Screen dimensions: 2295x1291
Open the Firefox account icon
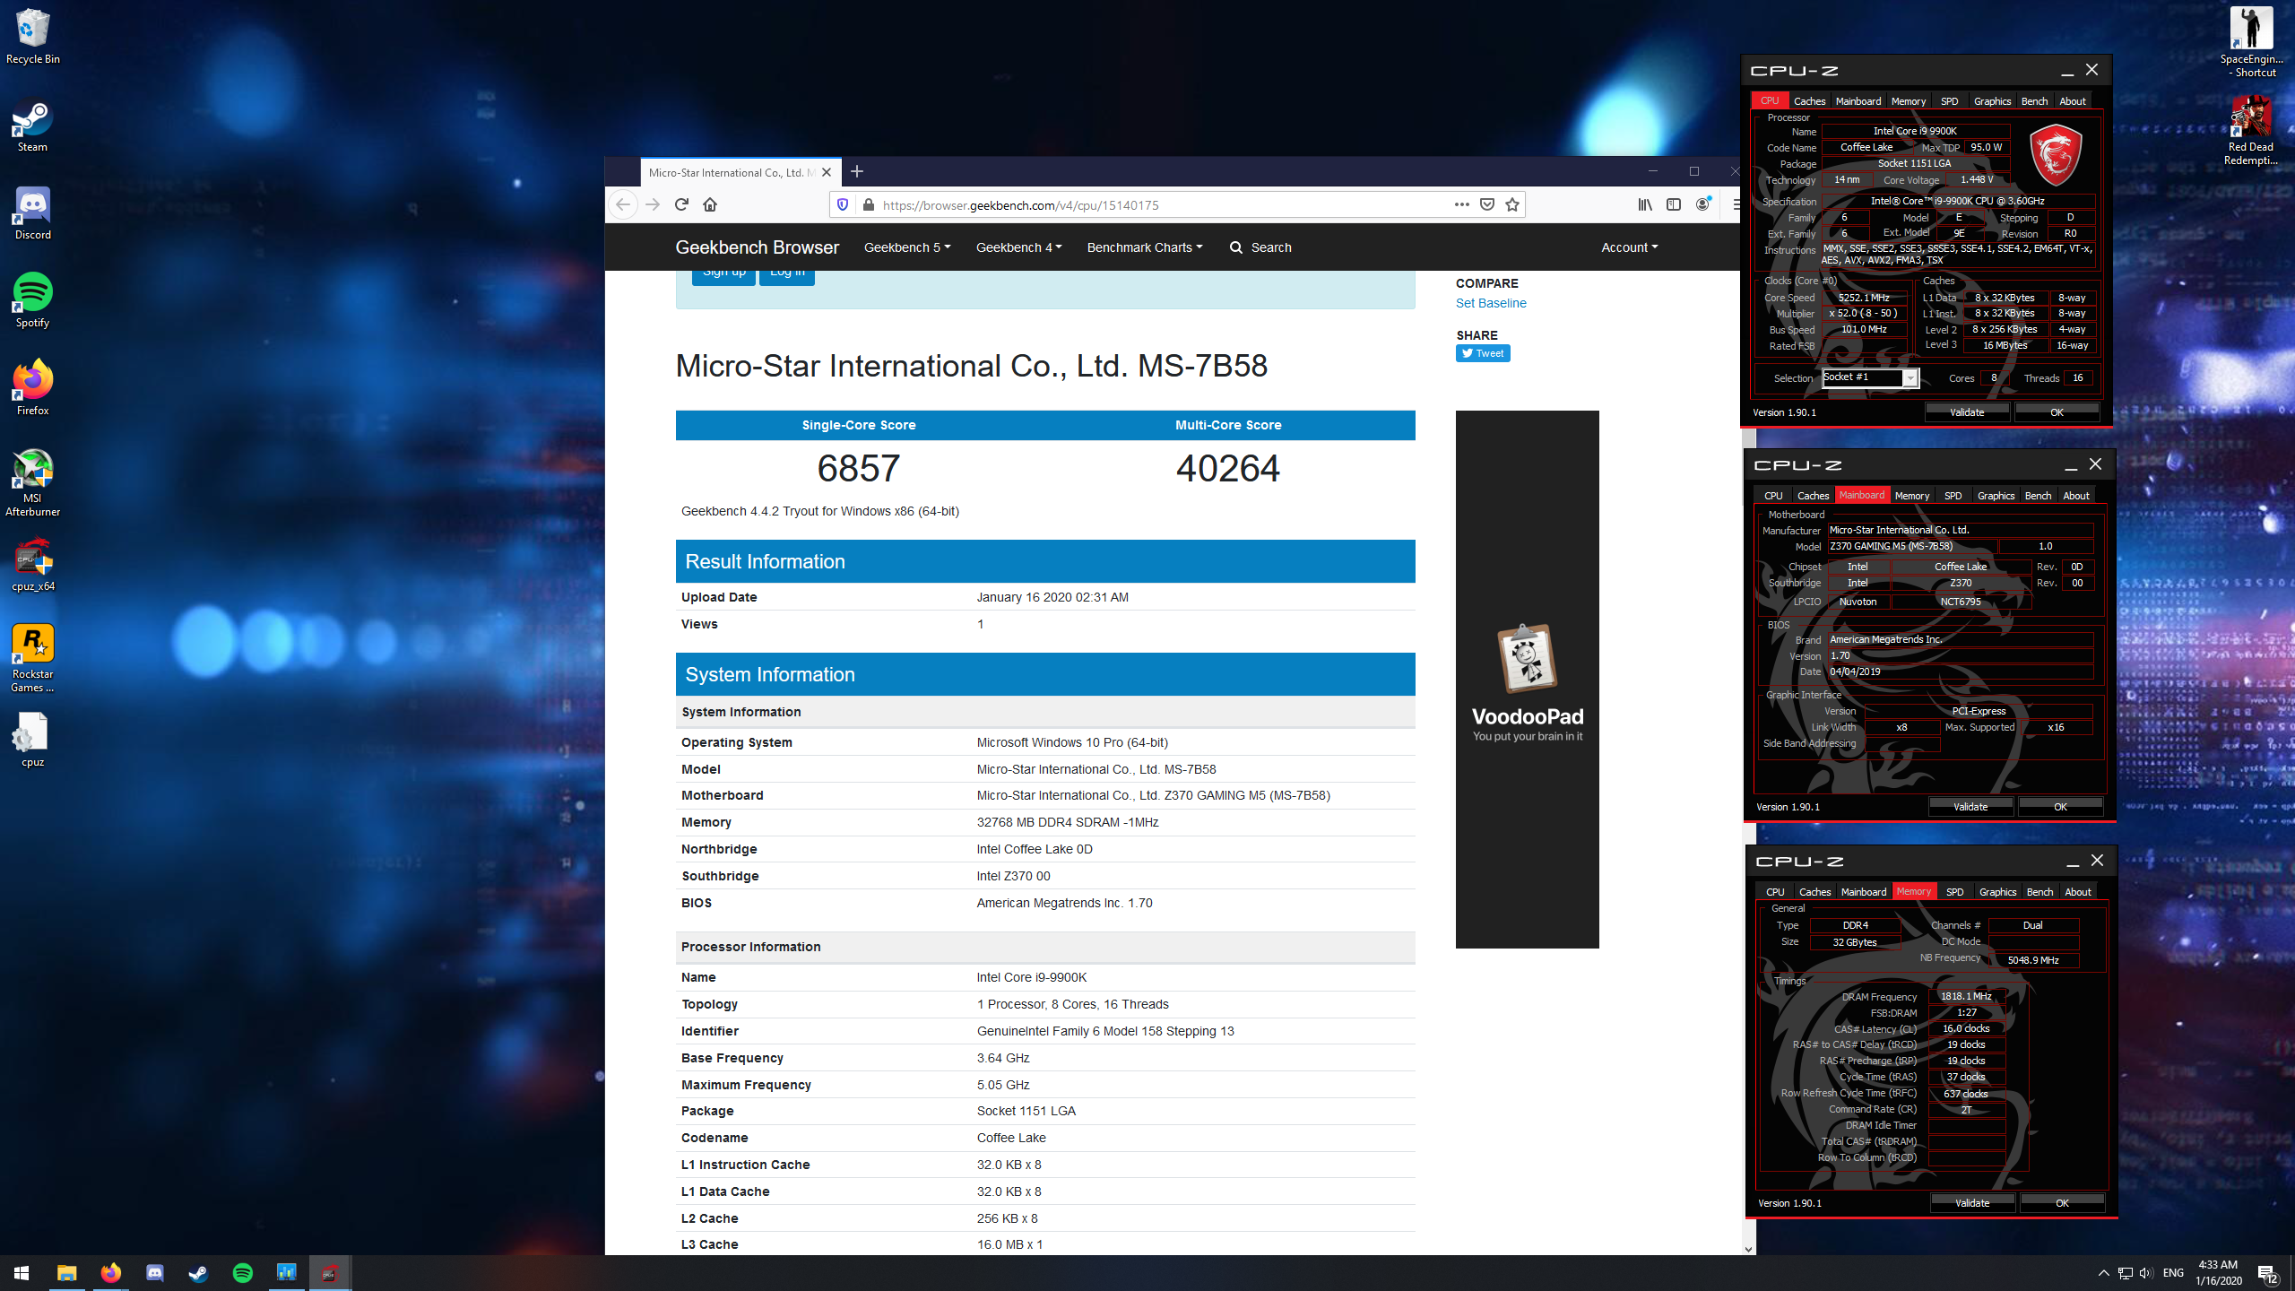tap(1702, 204)
